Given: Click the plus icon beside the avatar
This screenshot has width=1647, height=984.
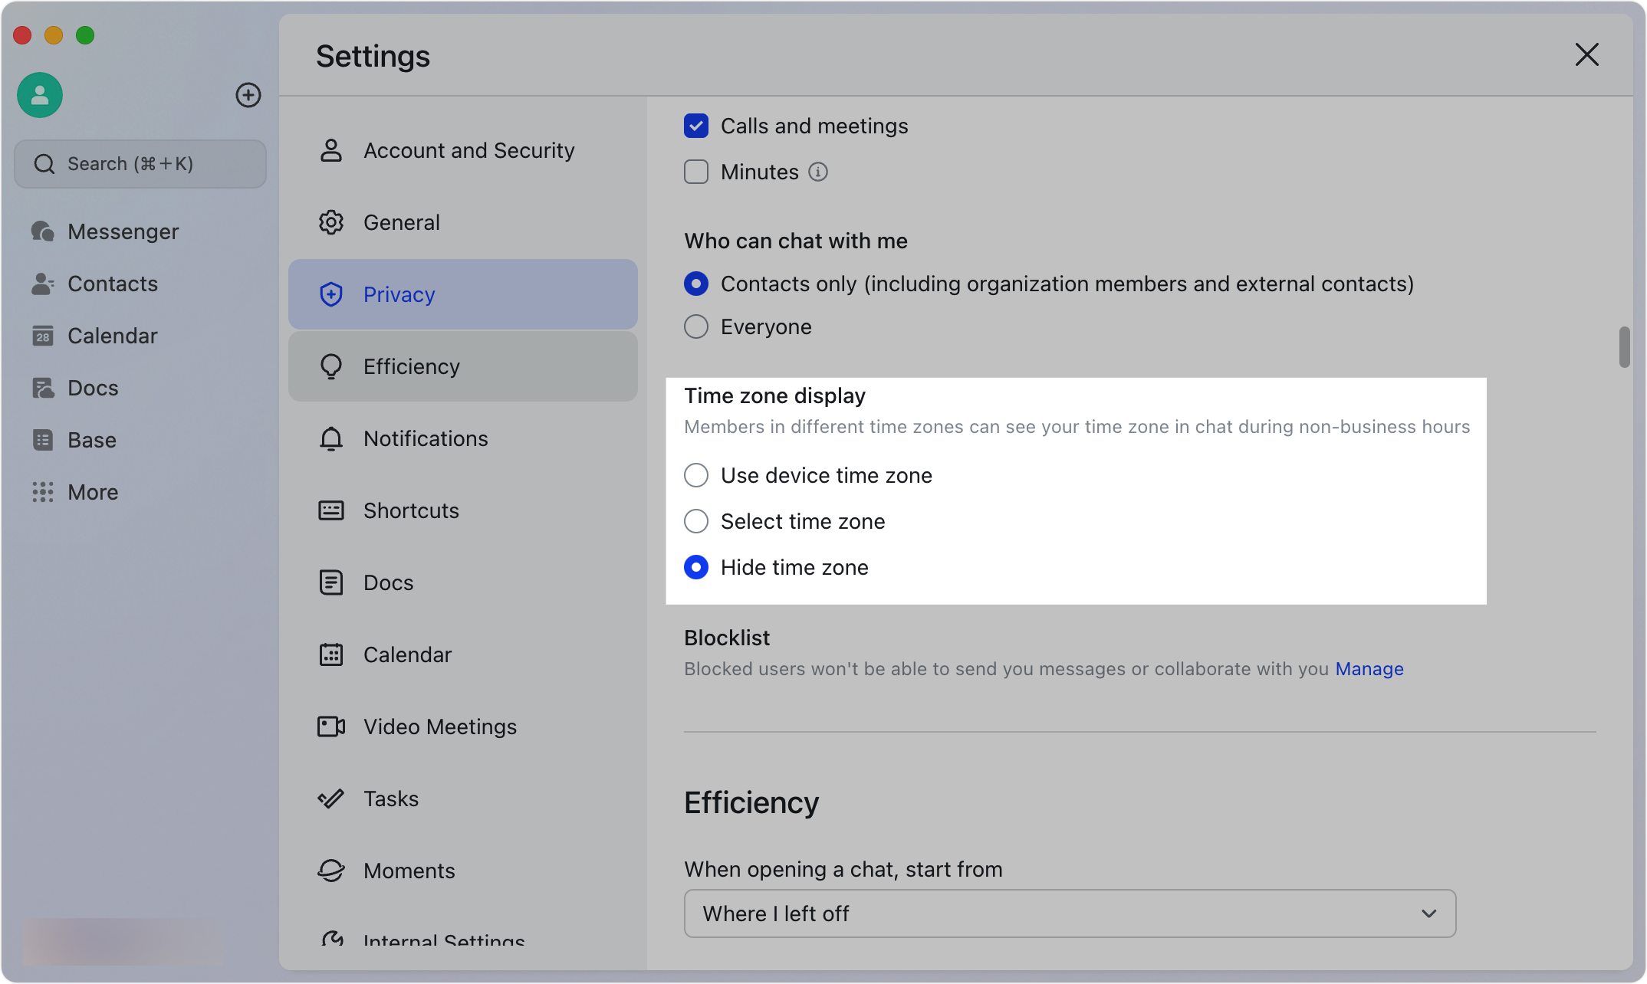Looking at the screenshot, I should click(x=248, y=95).
